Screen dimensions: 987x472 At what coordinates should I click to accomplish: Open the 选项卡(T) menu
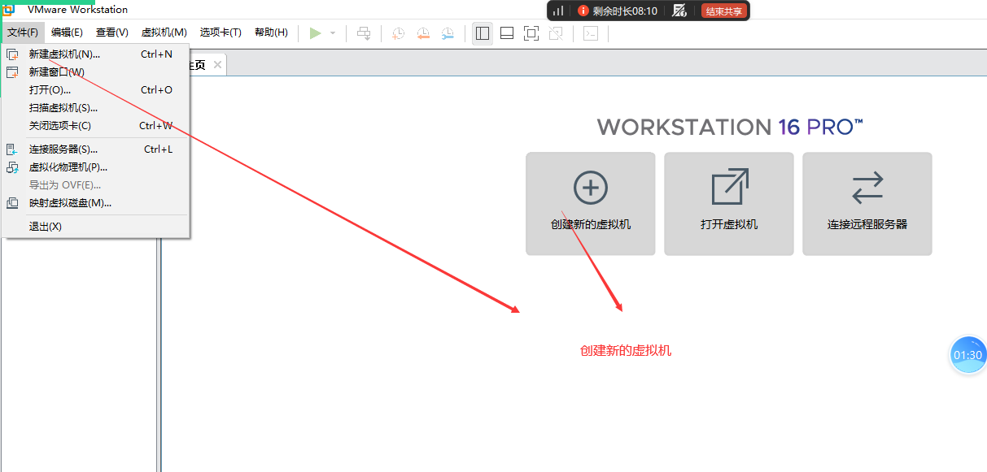[221, 32]
